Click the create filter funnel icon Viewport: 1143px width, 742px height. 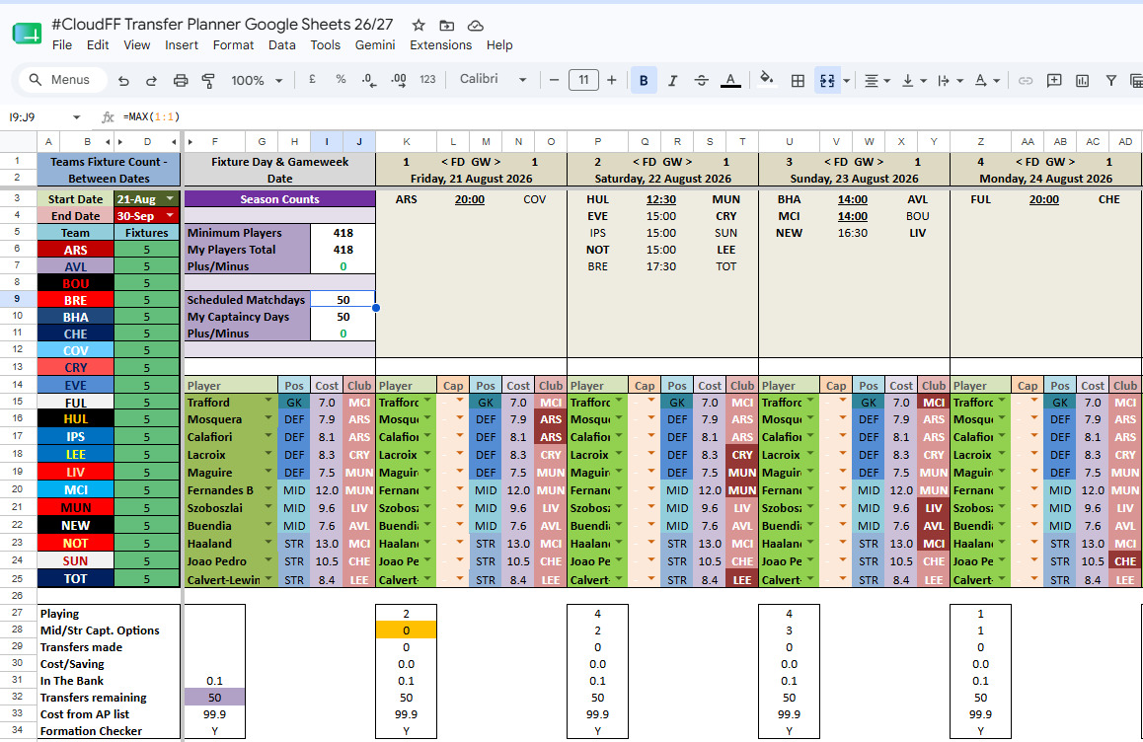1111,80
